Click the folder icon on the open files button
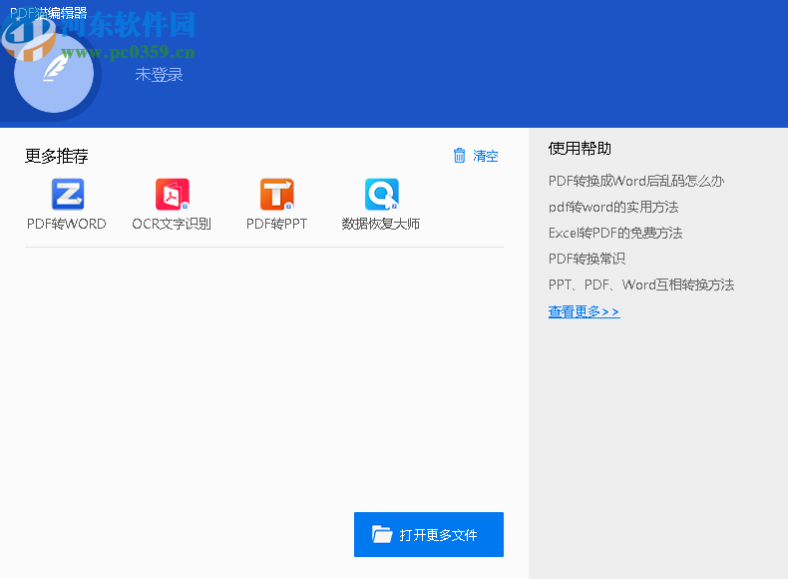The image size is (788, 579). [382, 534]
